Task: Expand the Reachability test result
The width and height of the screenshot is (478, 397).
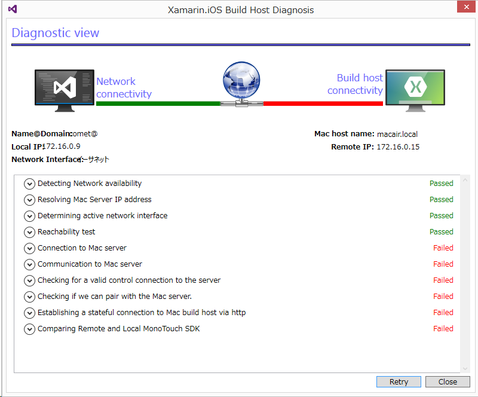Action: (x=29, y=232)
